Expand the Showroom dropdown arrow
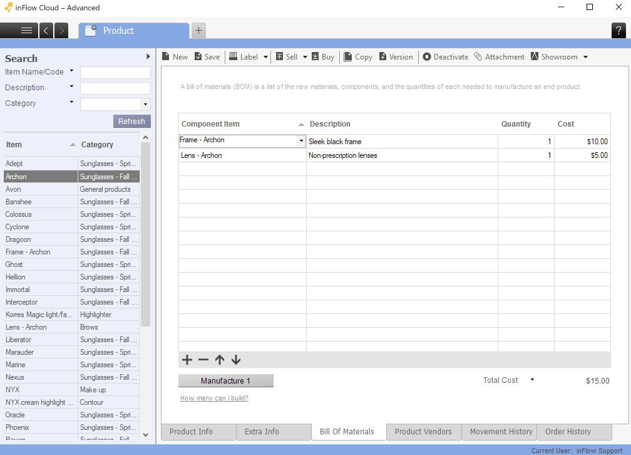Screen dimensions: 631x455 (x=585, y=57)
